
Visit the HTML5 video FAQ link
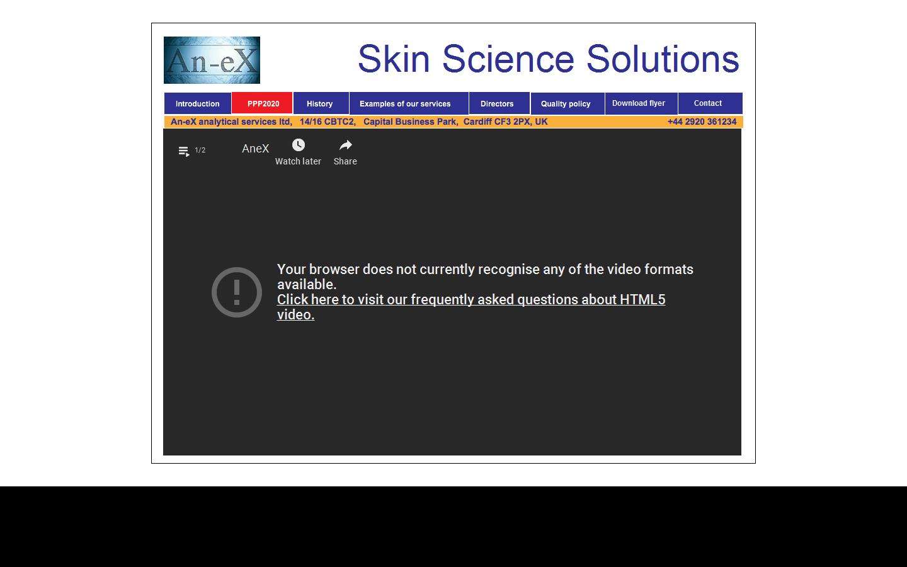(471, 300)
